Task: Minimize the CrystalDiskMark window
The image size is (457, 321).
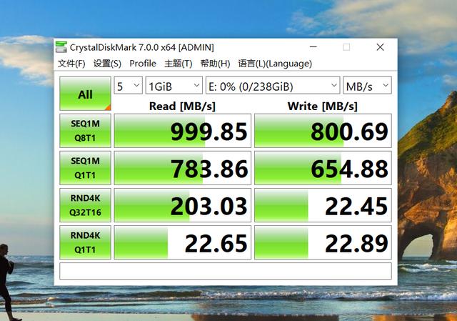Action: point(313,47)
